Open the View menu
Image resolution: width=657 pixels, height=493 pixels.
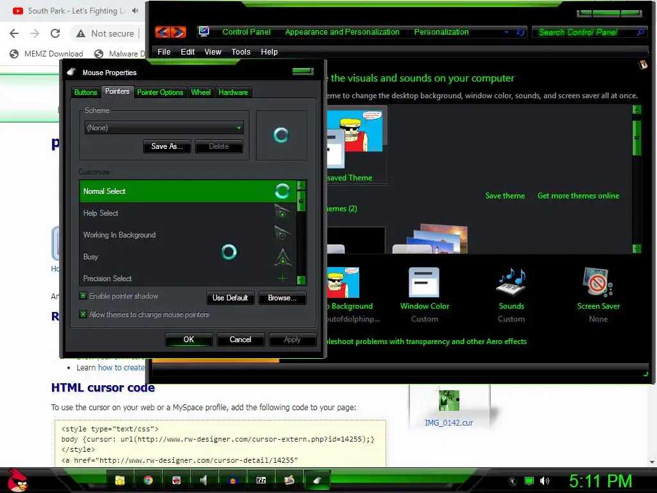(212, 51)
